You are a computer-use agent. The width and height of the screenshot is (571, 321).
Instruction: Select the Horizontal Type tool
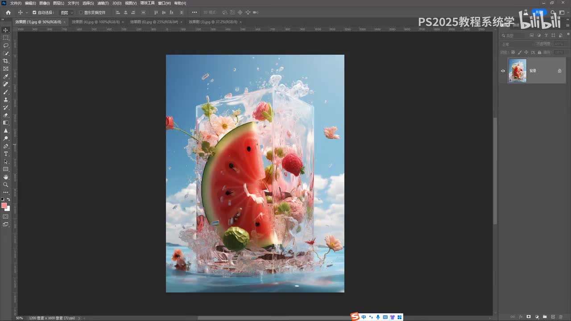[x=6, y=154]
